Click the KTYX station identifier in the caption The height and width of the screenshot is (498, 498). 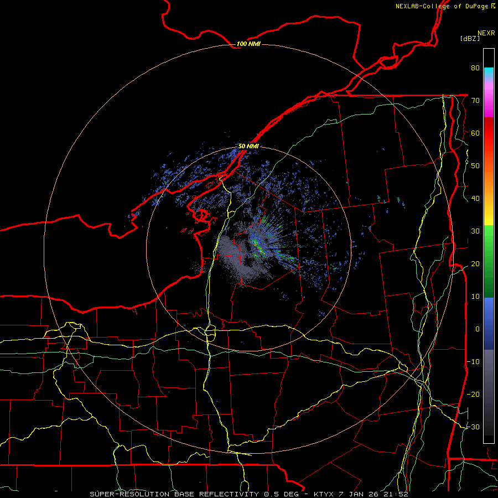click(x=324, y=494)
